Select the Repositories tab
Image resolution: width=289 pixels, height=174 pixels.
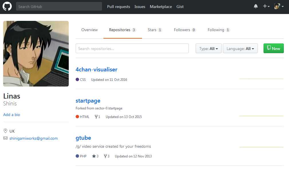[x=123, y=30]
